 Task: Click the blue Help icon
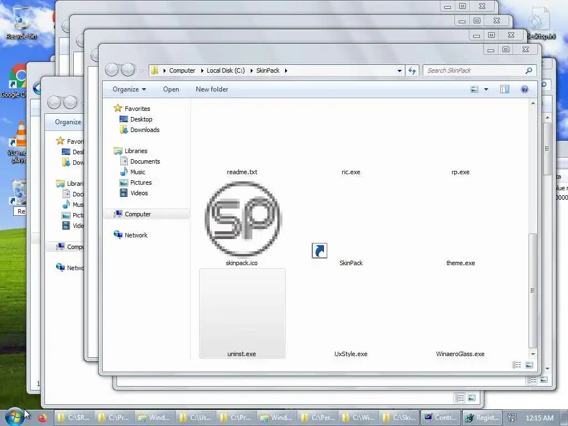[x=525, y=89]
